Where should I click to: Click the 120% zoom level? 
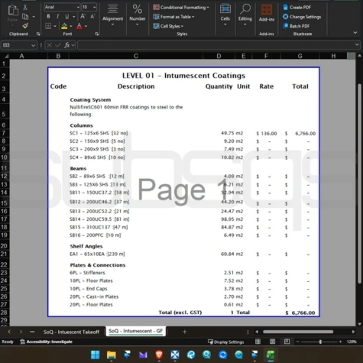click(x=352, y=342)
